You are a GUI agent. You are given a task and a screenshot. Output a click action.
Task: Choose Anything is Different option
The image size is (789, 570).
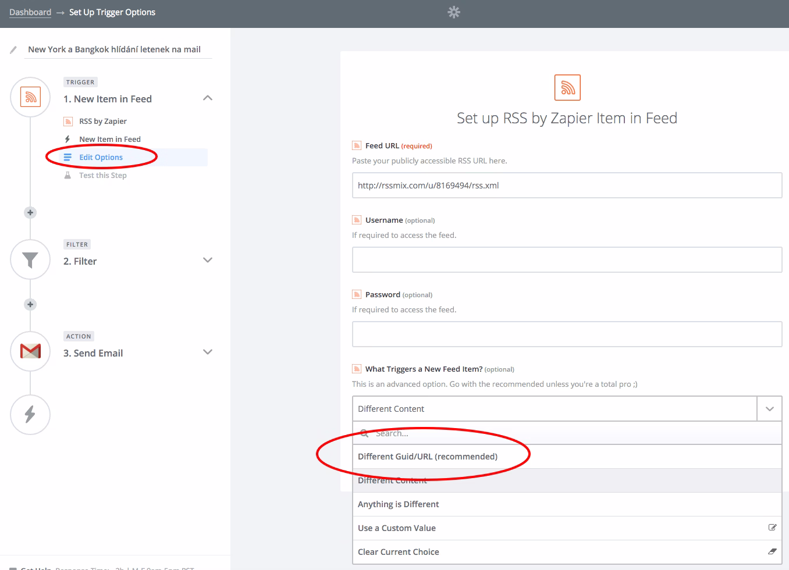399,504
